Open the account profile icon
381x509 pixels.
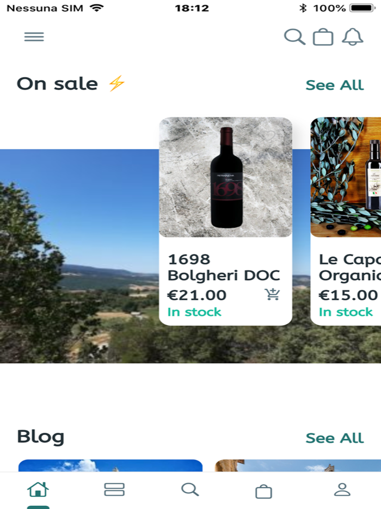(x=342, y=489)
